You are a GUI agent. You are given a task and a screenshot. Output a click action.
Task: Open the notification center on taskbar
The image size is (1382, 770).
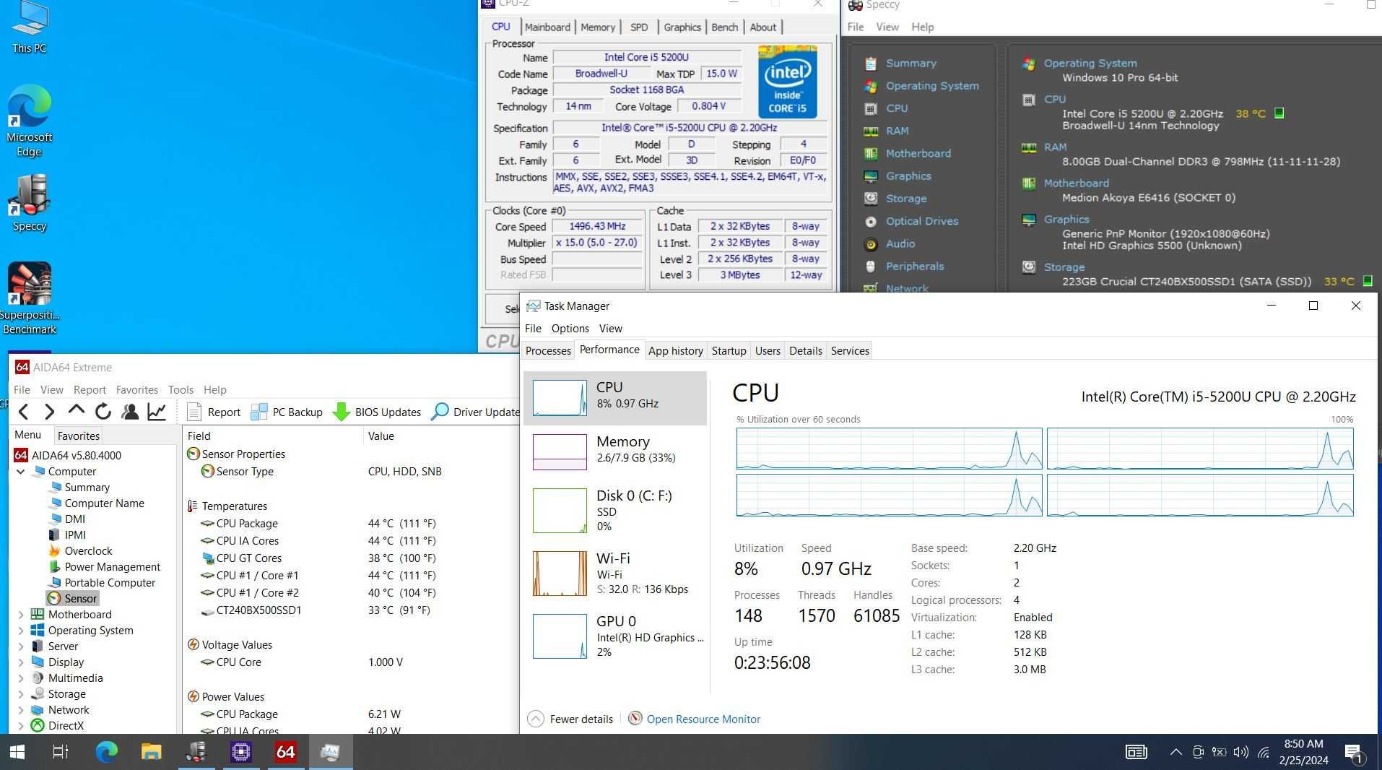pos(1355,753)
